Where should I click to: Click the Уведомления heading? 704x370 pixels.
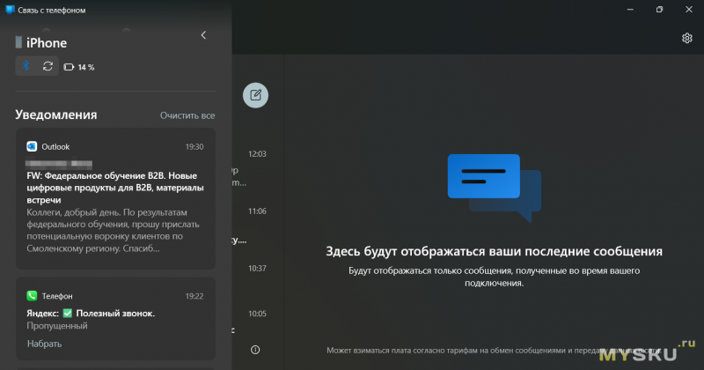[56, 115]
